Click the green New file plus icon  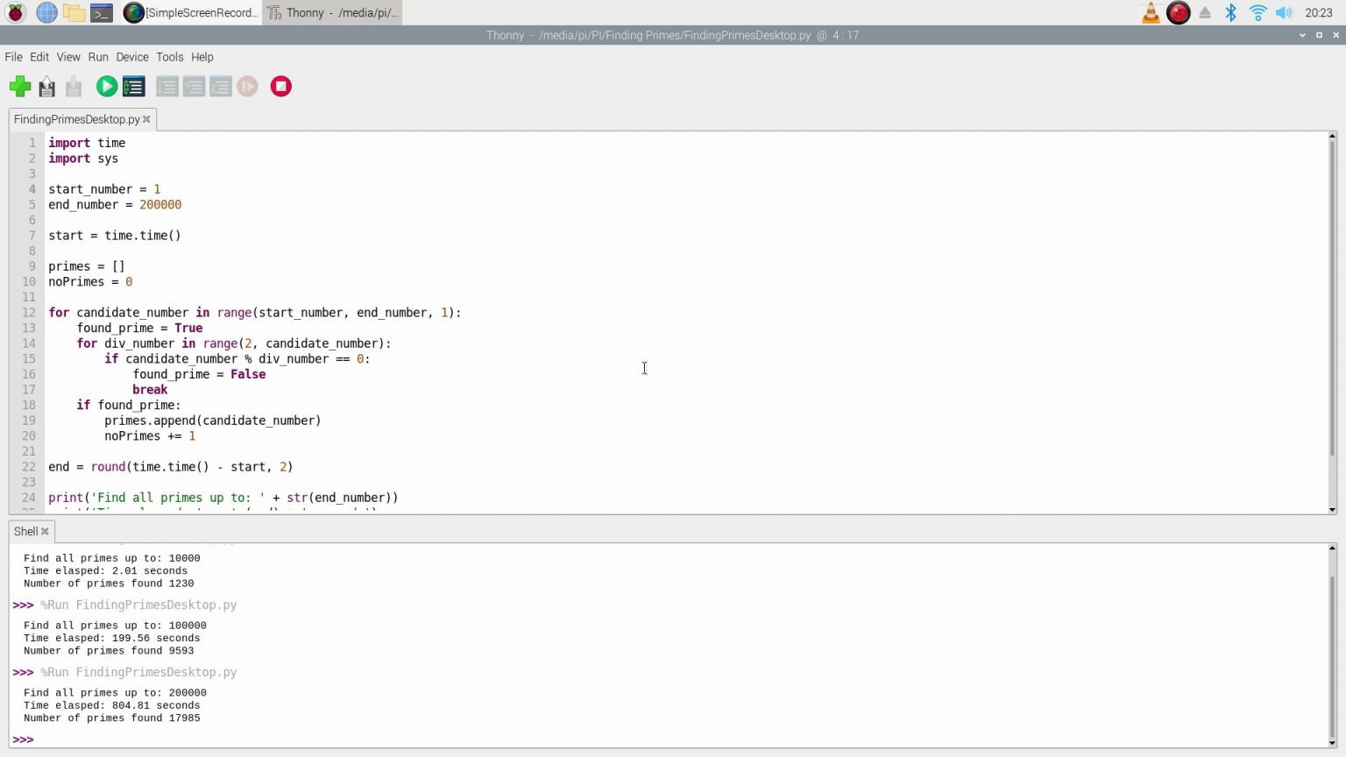19,87
